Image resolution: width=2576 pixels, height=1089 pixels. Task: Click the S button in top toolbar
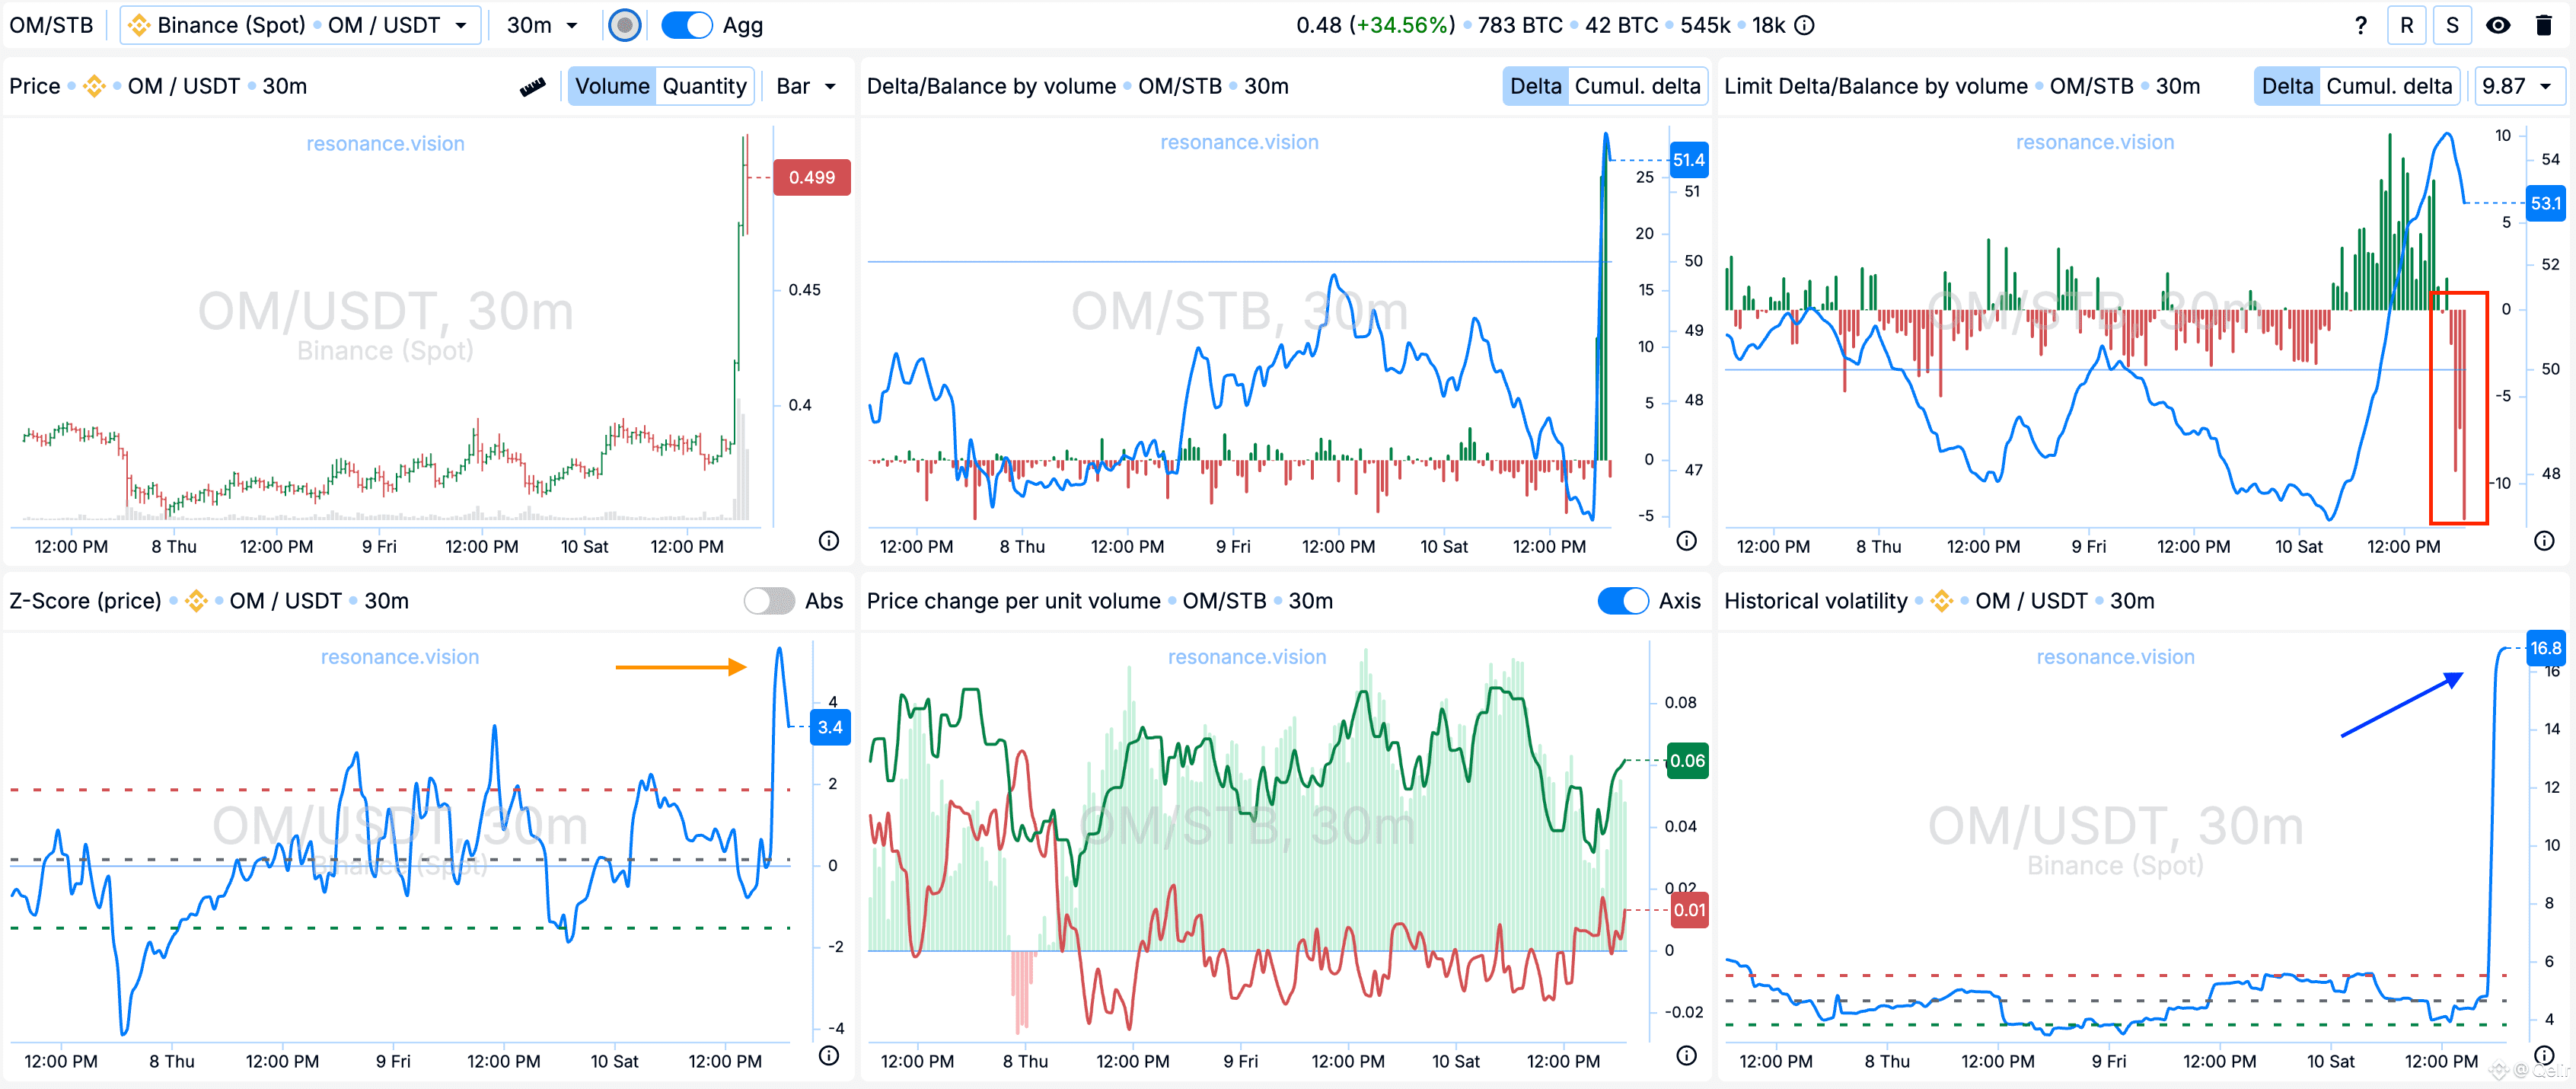click(2452, 25)
